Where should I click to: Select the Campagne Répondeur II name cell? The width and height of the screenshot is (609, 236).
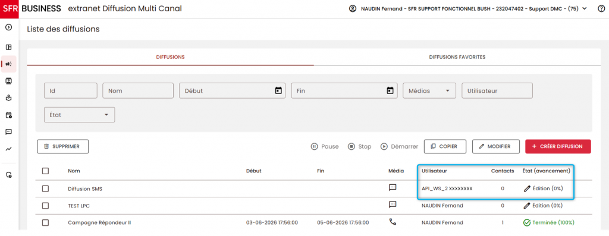[99, 223]
